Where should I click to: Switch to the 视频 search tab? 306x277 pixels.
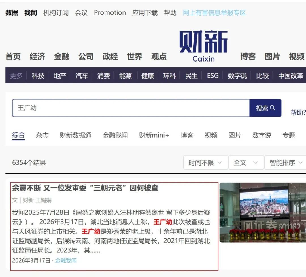(211, 135)
